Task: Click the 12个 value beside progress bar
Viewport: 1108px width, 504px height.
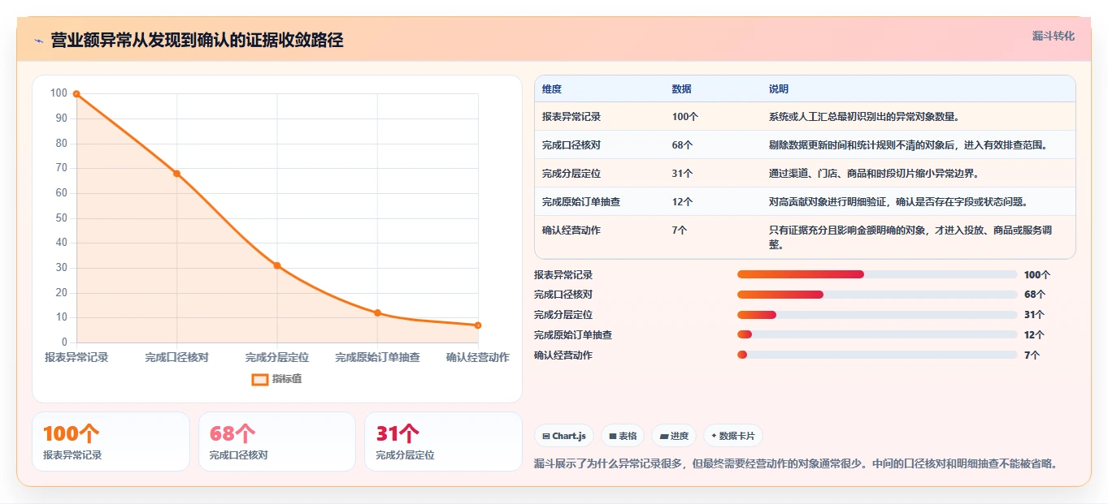Action: pyautogui.click(x=1034, y=334)
